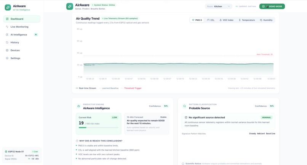Click the Wi-Fi signal icon by -58 dBm
The height and width of the screenshot is (165, 307).
[x=29, y=159]
